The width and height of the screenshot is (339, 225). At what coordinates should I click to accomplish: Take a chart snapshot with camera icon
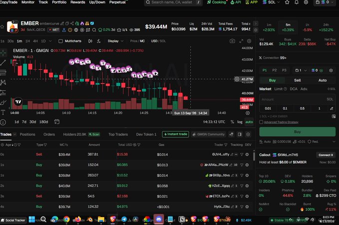tap(233, 41)
